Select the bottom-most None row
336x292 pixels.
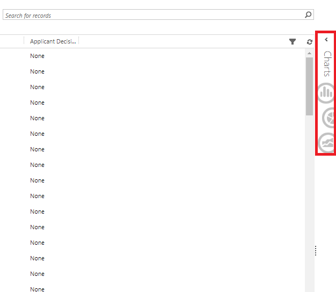(x=38, y=289)
